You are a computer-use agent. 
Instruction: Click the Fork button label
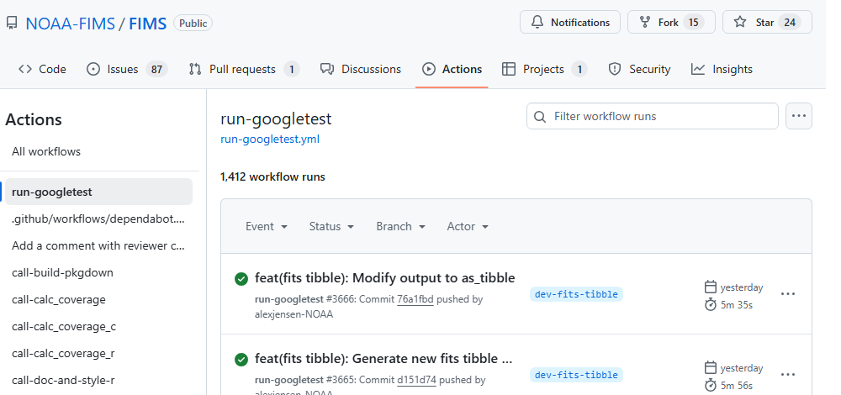pyautogui.click(x=669, y=23)
